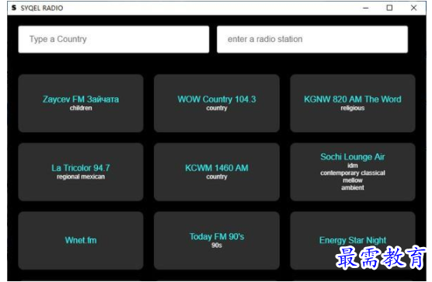Maximize the SYQEL RADIO window

point(389,8)
